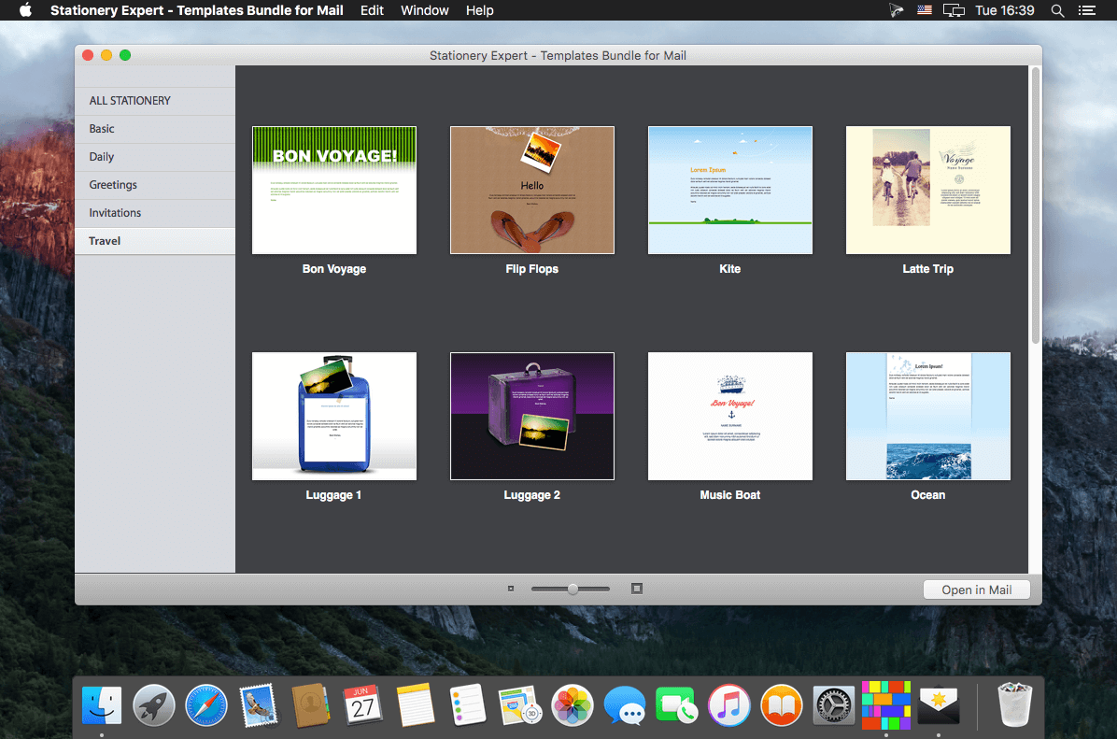Open FaceTime green camera icon
Screen dimensions: 1117x739
(x=676, y=705)
